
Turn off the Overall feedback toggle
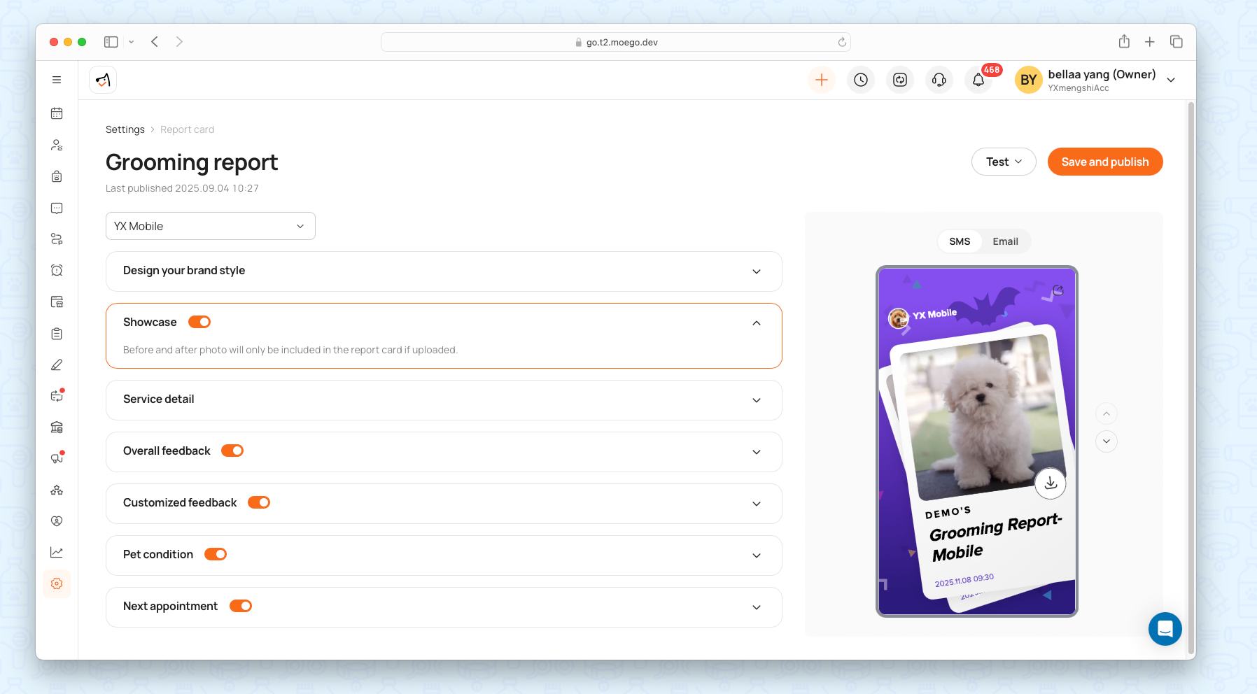pos(232,451)
